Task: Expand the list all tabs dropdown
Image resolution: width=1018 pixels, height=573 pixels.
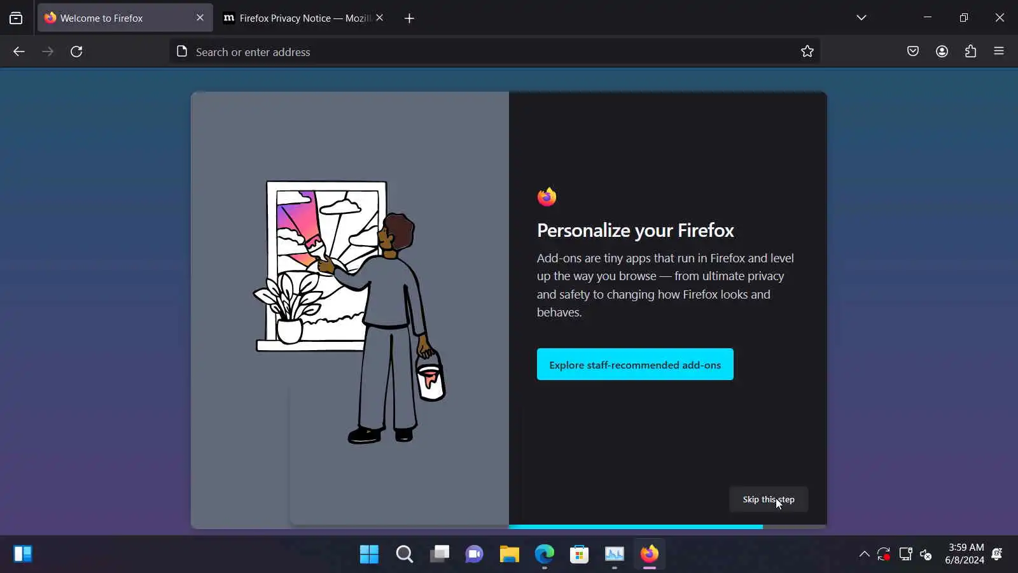Action: (x=861, y=18)
